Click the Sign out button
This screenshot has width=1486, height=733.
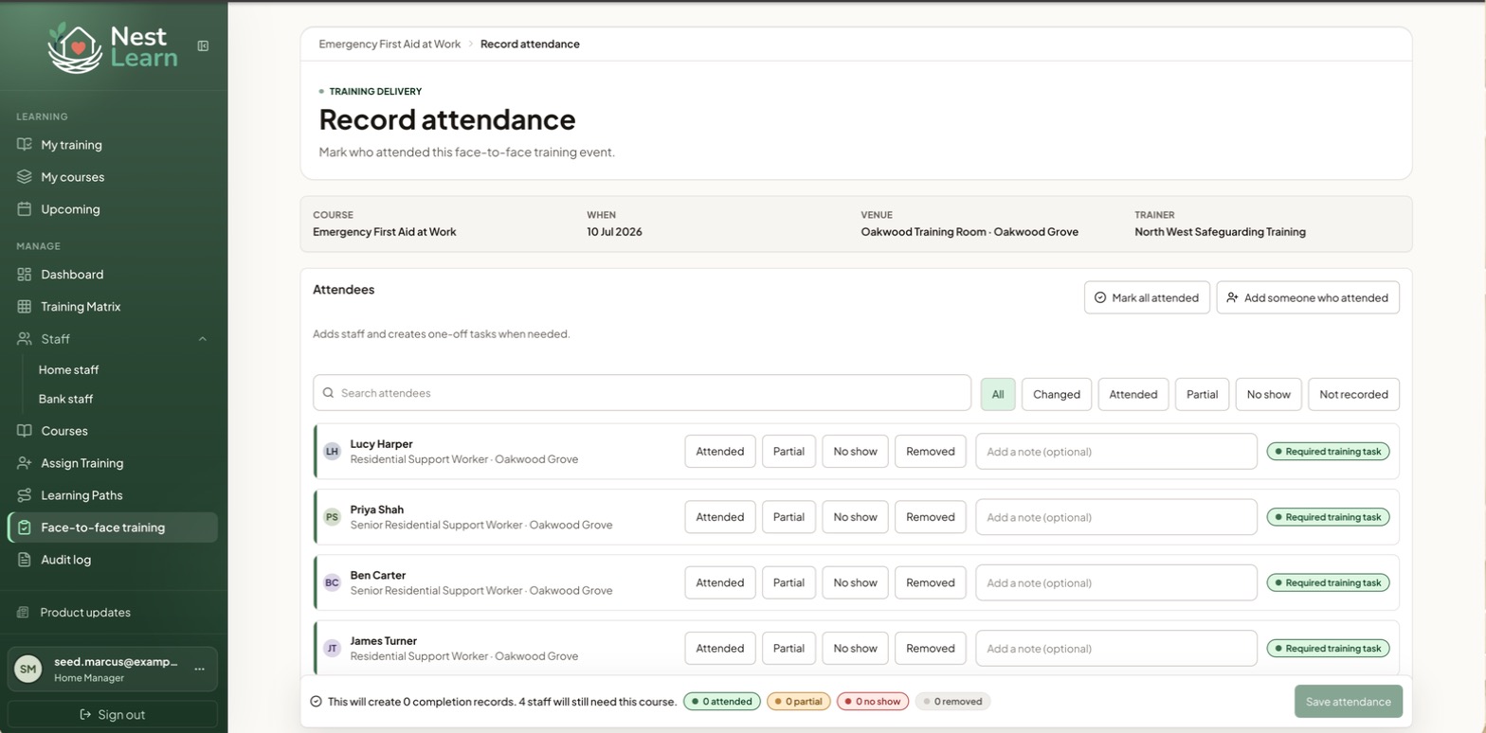113,714
